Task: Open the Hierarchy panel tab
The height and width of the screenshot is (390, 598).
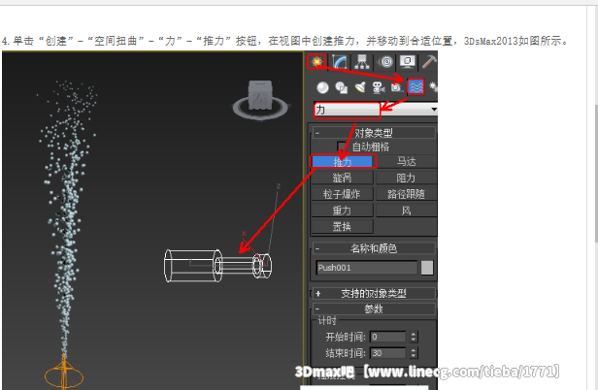Action: (x=362, y=61)
